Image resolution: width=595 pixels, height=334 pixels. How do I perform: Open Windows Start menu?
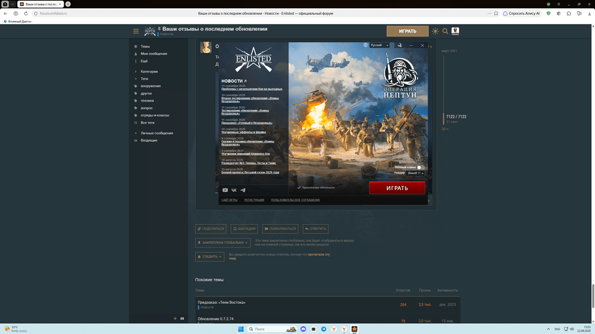(x=240, y=329)
